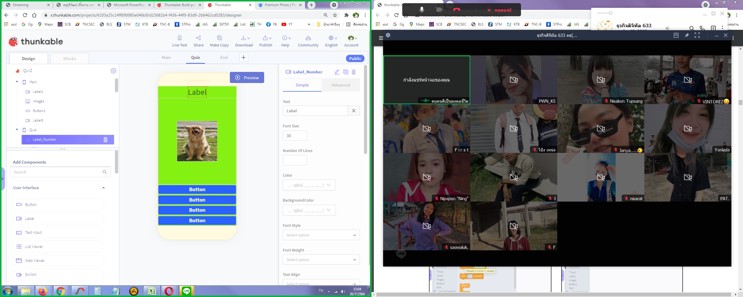Click the Thunkable logo
743x297 pixels.
(36, 41)
